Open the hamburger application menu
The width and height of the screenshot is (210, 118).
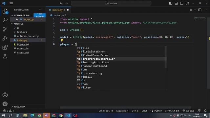(11, 3)
